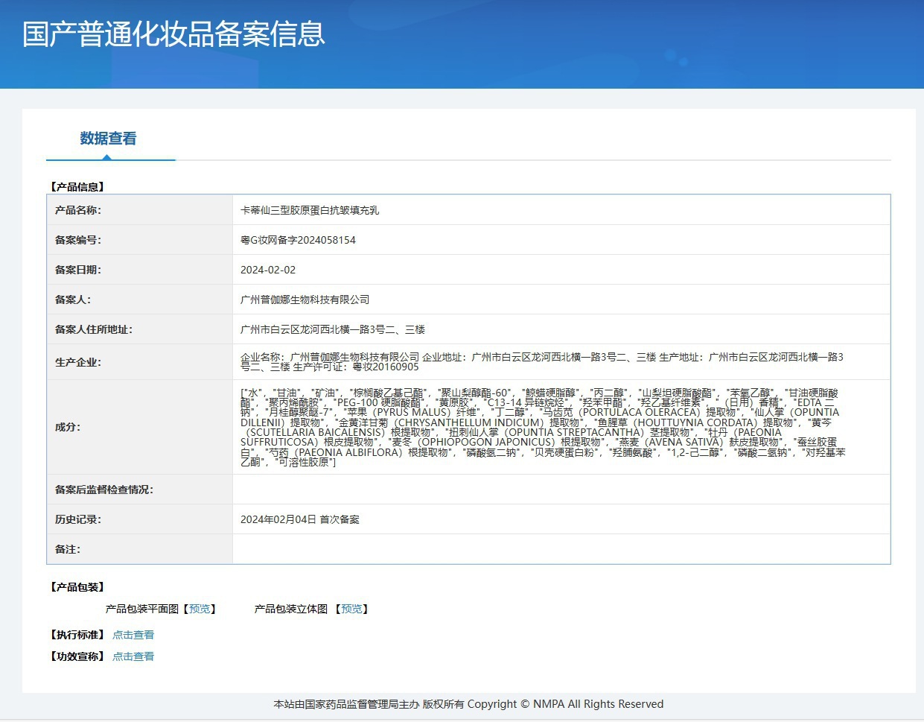Image resolution: width=924 pixels, height=722 pixels.
Task: Click 点击查看 next to 执行标准
Action: [133, 635]
